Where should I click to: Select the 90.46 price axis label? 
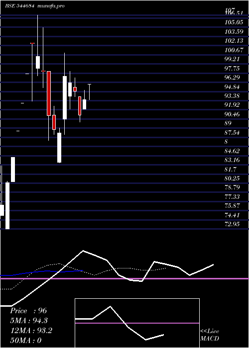(x=232, y=114)
